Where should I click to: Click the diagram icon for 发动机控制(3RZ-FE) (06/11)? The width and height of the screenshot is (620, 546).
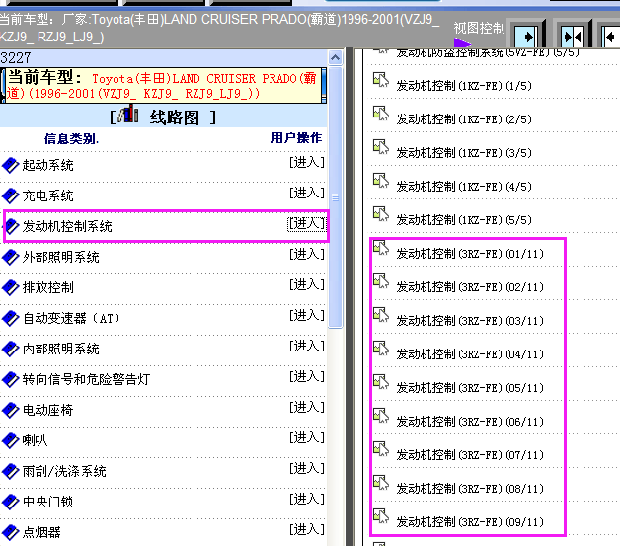click(381, 416)
